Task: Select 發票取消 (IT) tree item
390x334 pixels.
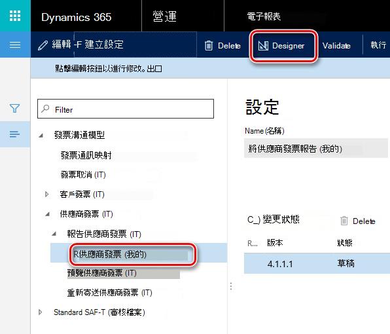Action: [x=83, y=175]
